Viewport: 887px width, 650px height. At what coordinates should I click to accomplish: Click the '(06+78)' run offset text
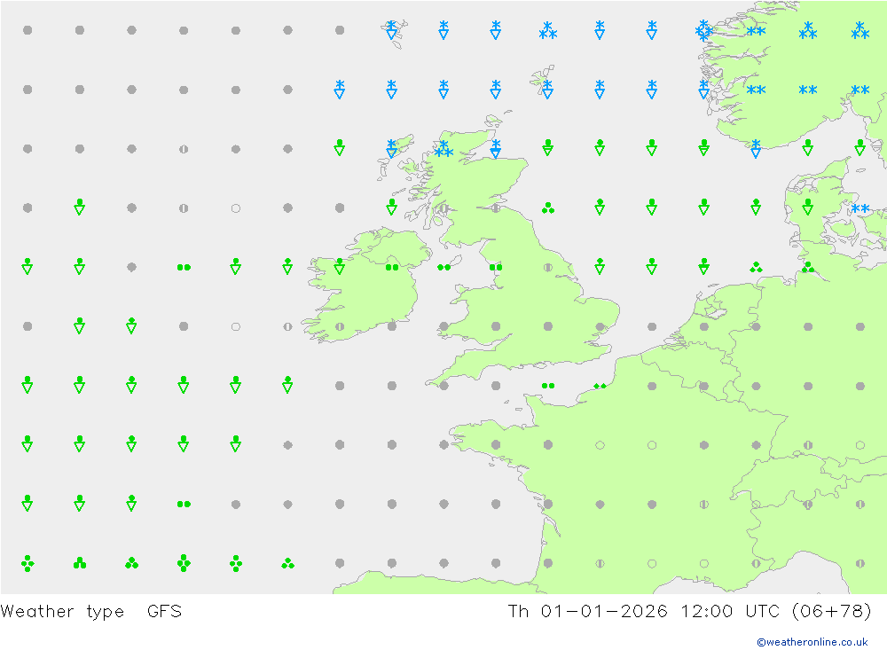(832, 612)
